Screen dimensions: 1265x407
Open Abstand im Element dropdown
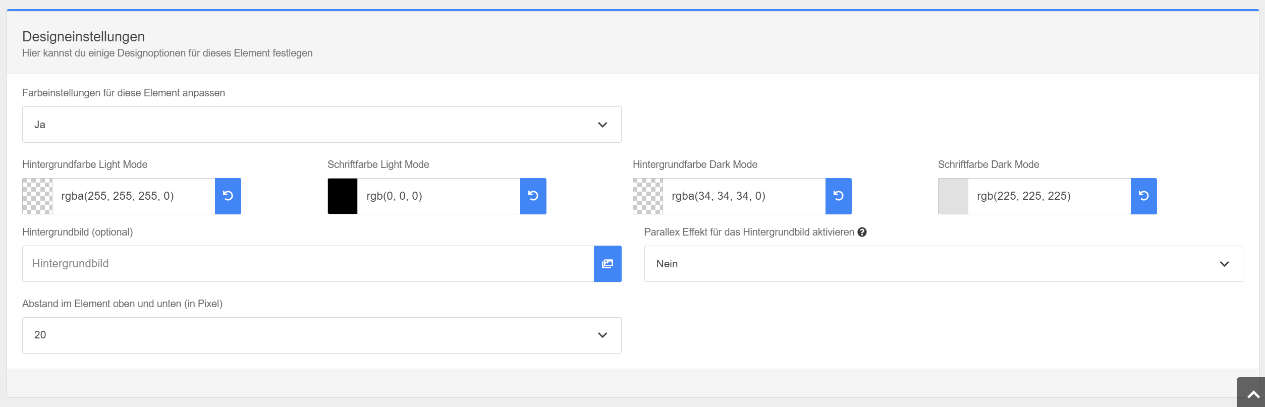321,335
